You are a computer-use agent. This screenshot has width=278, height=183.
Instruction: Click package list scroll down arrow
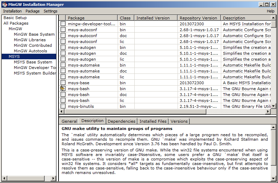pos(273,106)
